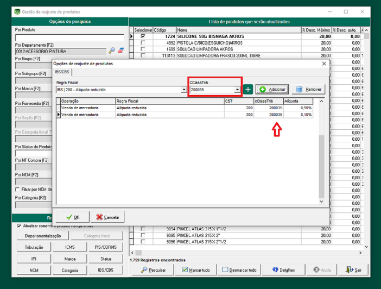This screenshot has width=381, height=289.
Task: Click Pesquisar search button at bottom
Action: tap(154, 269)
